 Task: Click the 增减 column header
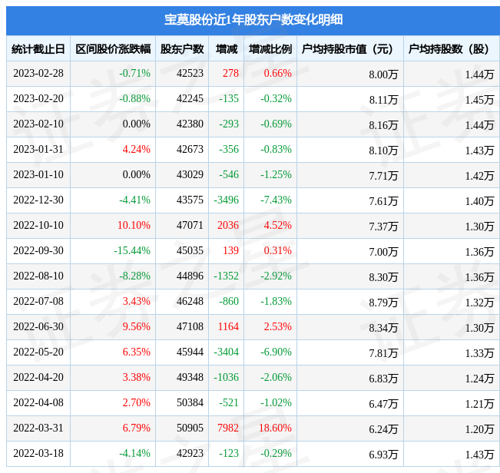[x=227, y=49]
